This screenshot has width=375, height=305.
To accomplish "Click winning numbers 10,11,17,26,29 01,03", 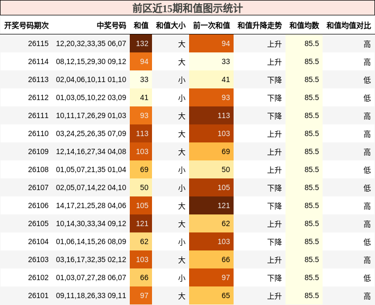I will 91,115.
